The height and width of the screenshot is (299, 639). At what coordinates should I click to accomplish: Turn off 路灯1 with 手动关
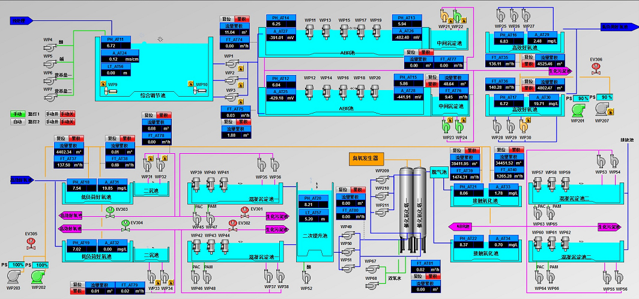coord(67,115)
